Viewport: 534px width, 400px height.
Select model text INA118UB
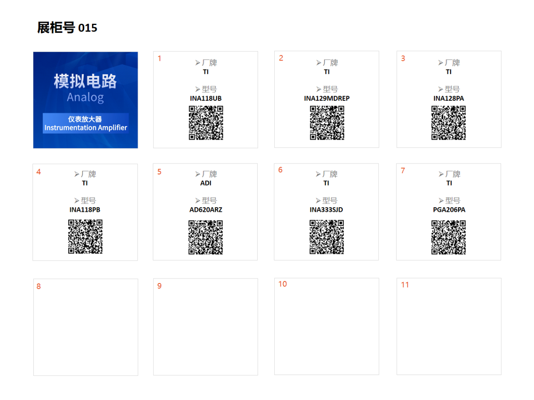[x=206, y=99]
